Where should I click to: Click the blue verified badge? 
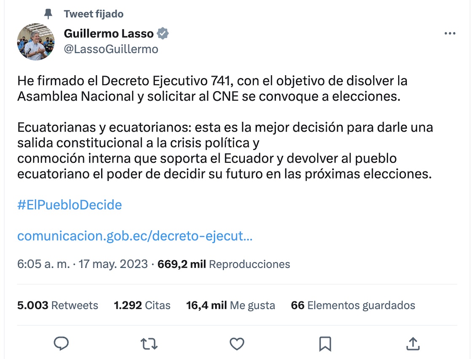click(163, 34)
